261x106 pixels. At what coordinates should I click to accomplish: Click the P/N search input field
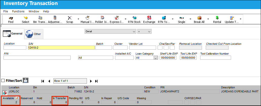(37, 58)
